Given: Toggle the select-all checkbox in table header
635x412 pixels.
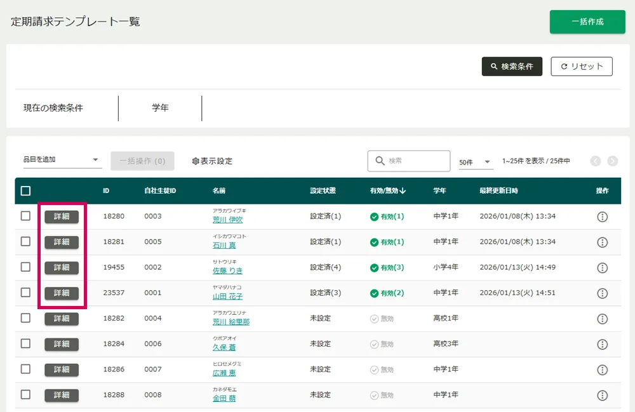Looking at the screenshot, I should pyautogui.click(x=25, y=190).
